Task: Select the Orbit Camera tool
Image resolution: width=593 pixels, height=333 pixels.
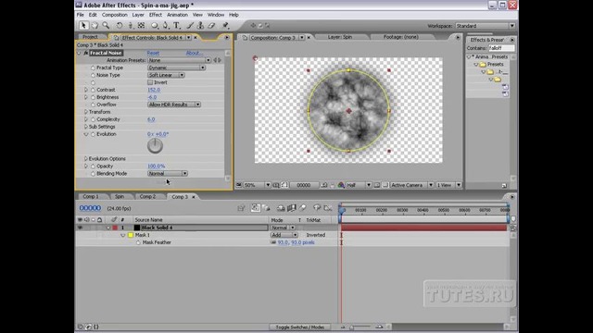Action: coord(131,26)
